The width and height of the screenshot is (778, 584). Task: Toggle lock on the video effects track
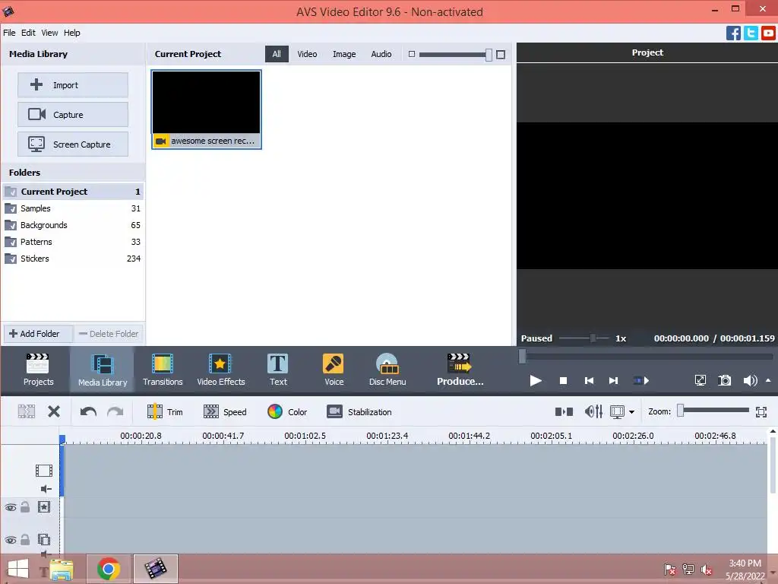click(25, 506)
